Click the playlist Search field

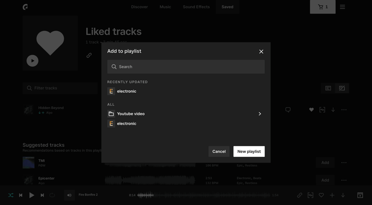186,67
